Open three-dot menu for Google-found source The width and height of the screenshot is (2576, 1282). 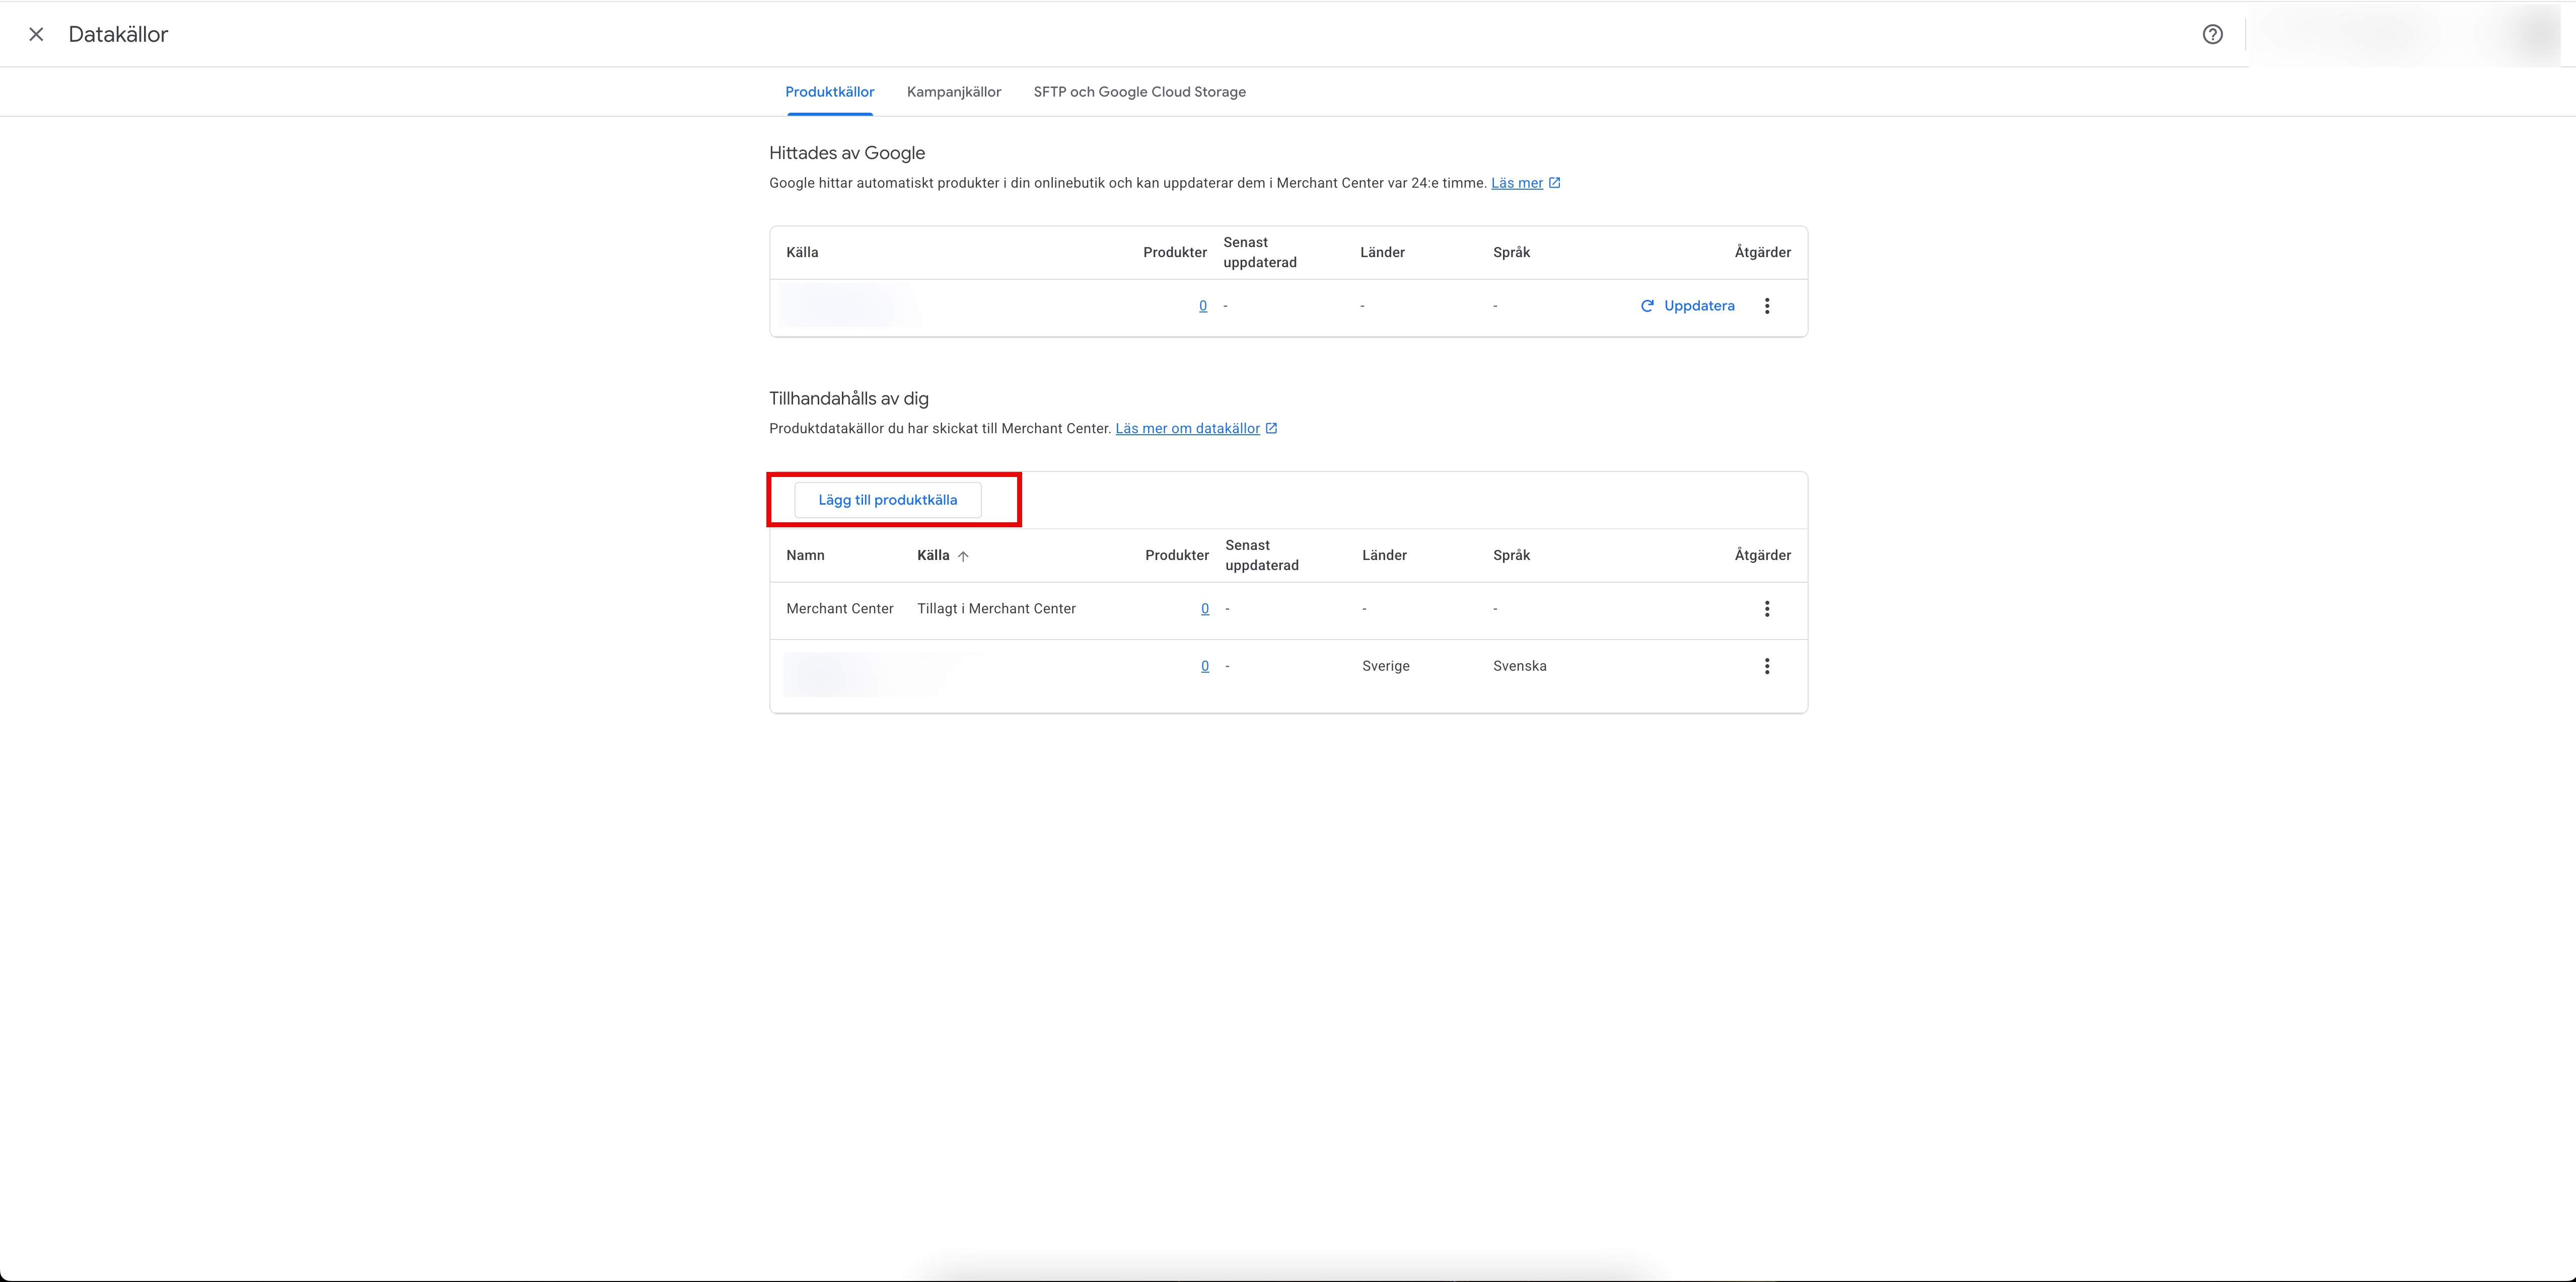(x=1766, y=306)
